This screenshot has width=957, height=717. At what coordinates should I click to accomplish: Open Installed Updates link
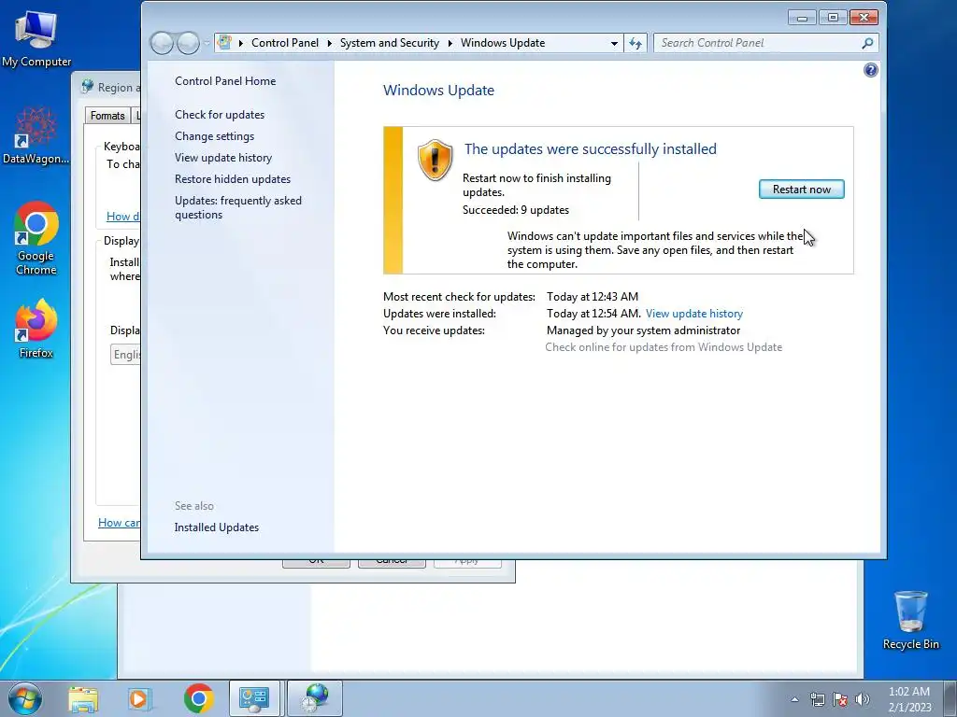coord(217,527)
